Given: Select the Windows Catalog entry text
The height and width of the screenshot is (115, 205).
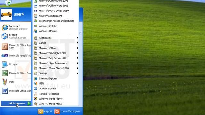Looking at the screenshot, I should coord(48,26).
